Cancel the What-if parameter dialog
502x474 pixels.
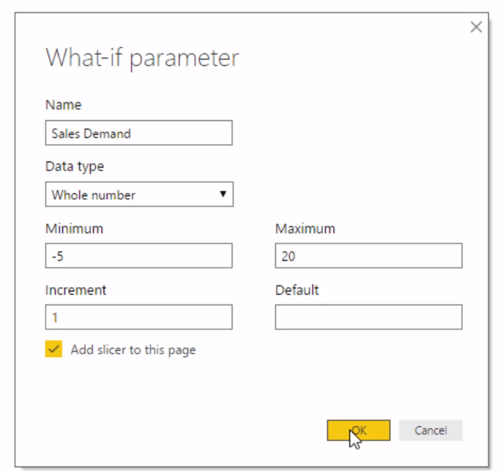430,430
